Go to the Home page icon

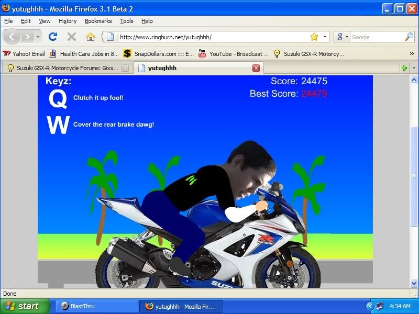[91, 37]
